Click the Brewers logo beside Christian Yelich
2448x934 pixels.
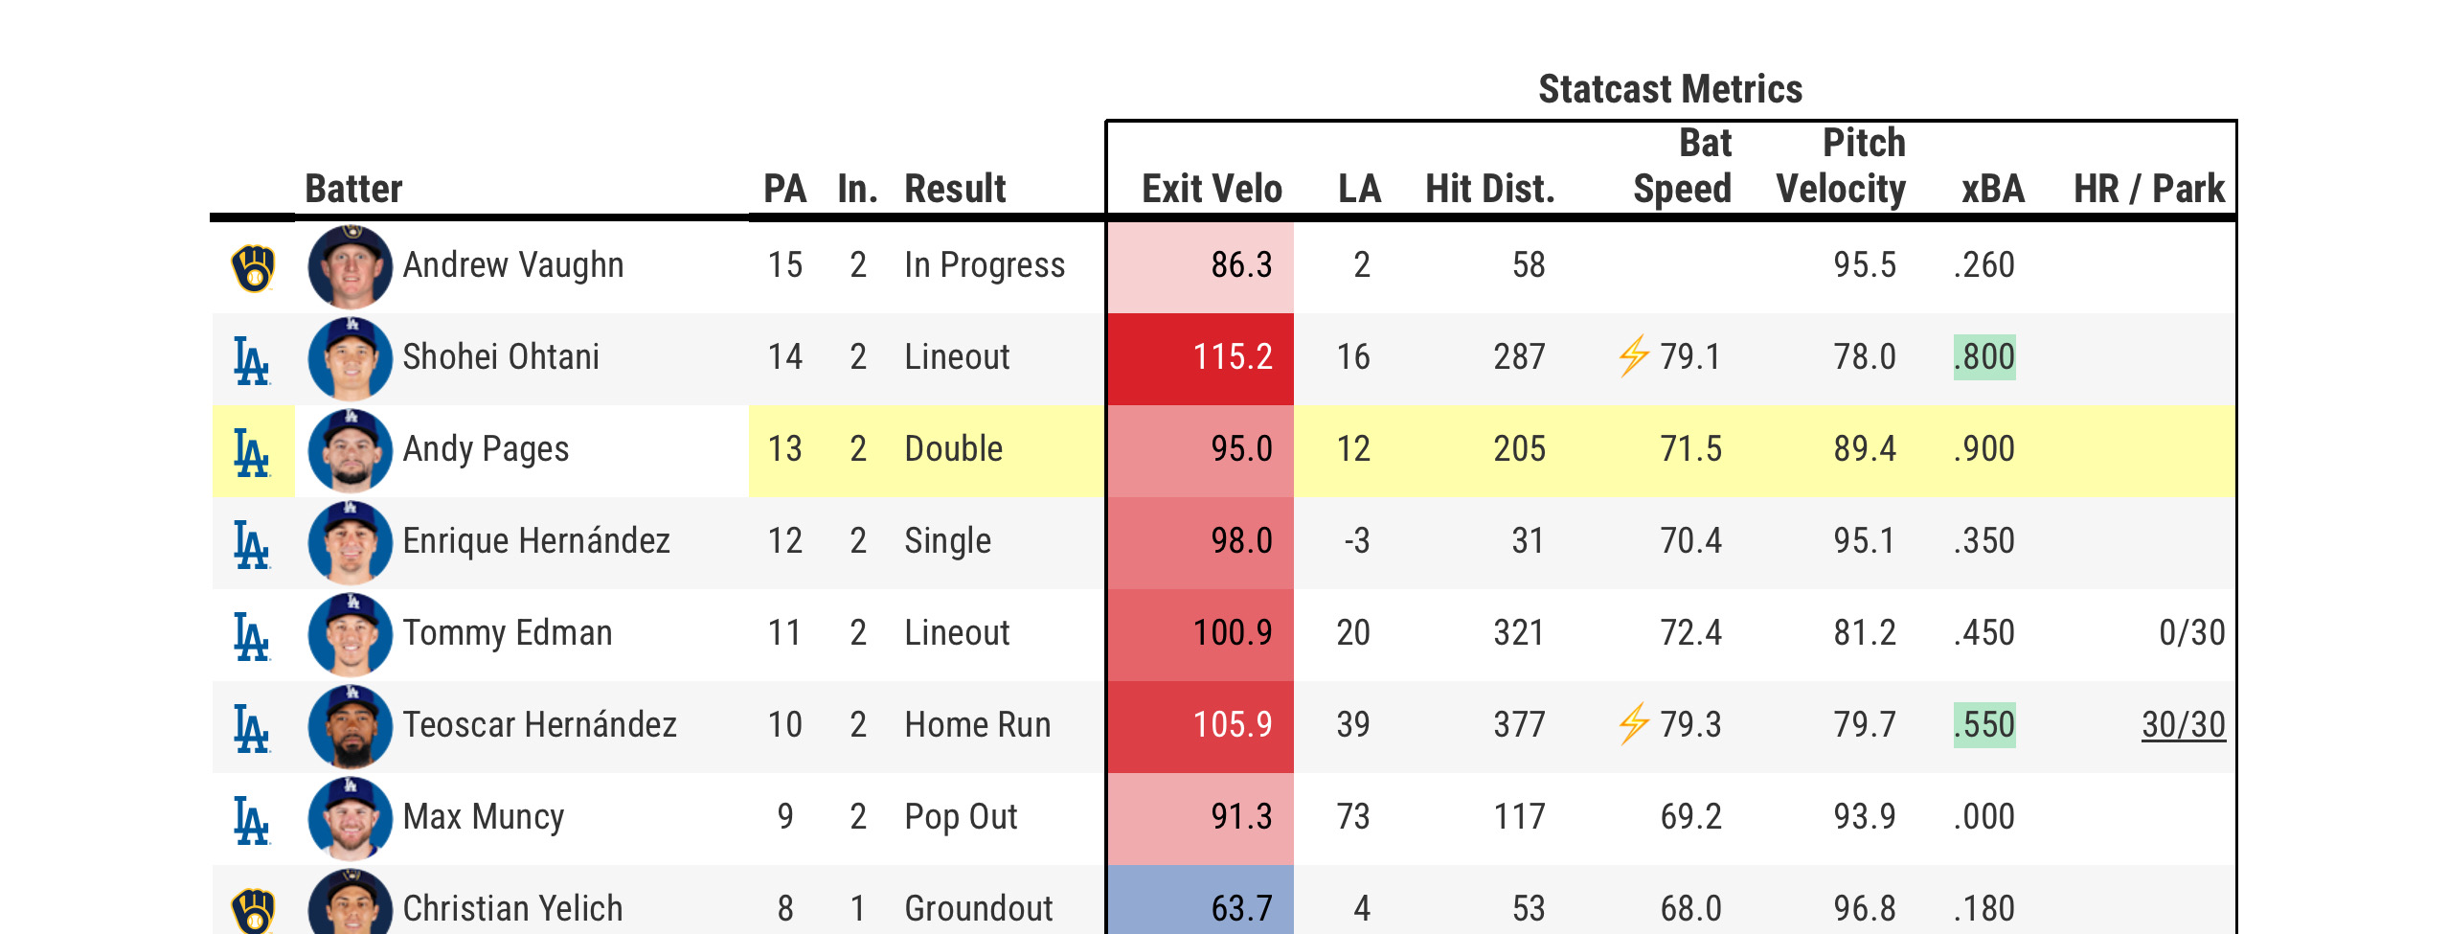[253, 910]
